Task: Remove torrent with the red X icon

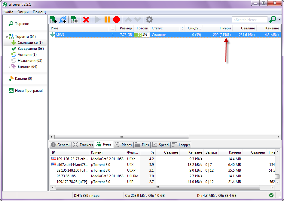Action: pyautogui.click(x=86, y=19)
